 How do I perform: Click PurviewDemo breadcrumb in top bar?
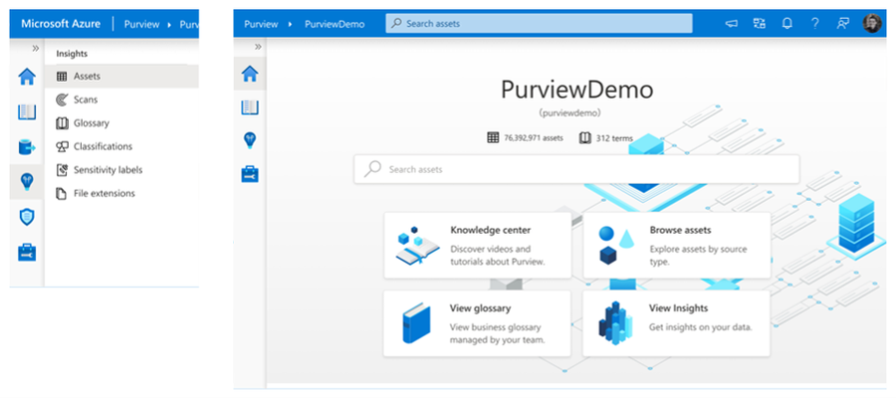point(335,24)
